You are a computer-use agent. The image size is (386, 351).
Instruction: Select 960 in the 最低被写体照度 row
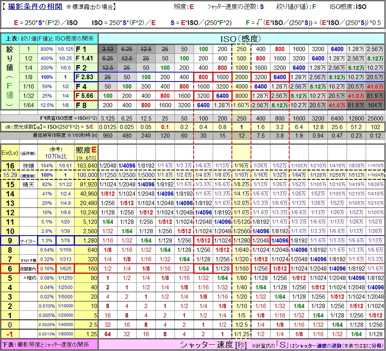pos(108,136)
